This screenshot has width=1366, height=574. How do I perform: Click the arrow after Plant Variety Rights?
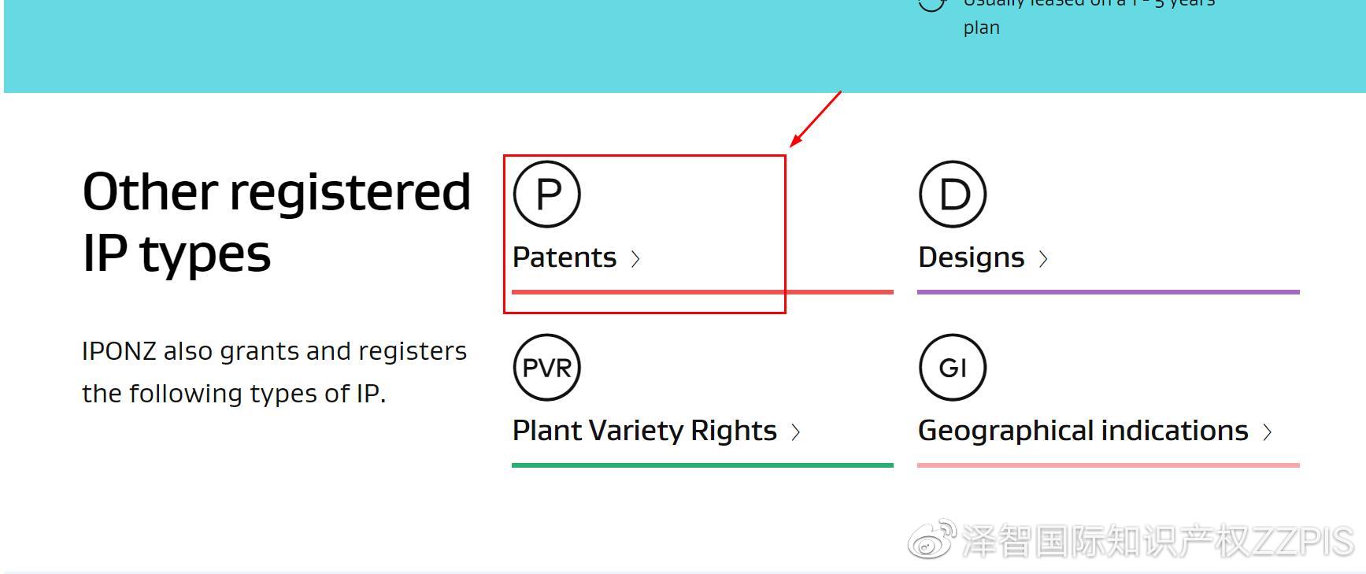tap(796, 432)
